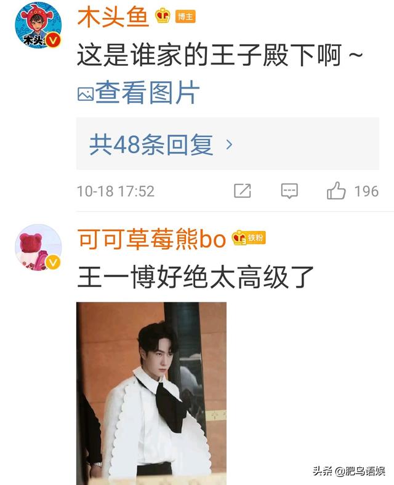The height and width of the screenshot is (485, 394).
Task: Tap picture icon before 查看图片
Action: point(86,93)
